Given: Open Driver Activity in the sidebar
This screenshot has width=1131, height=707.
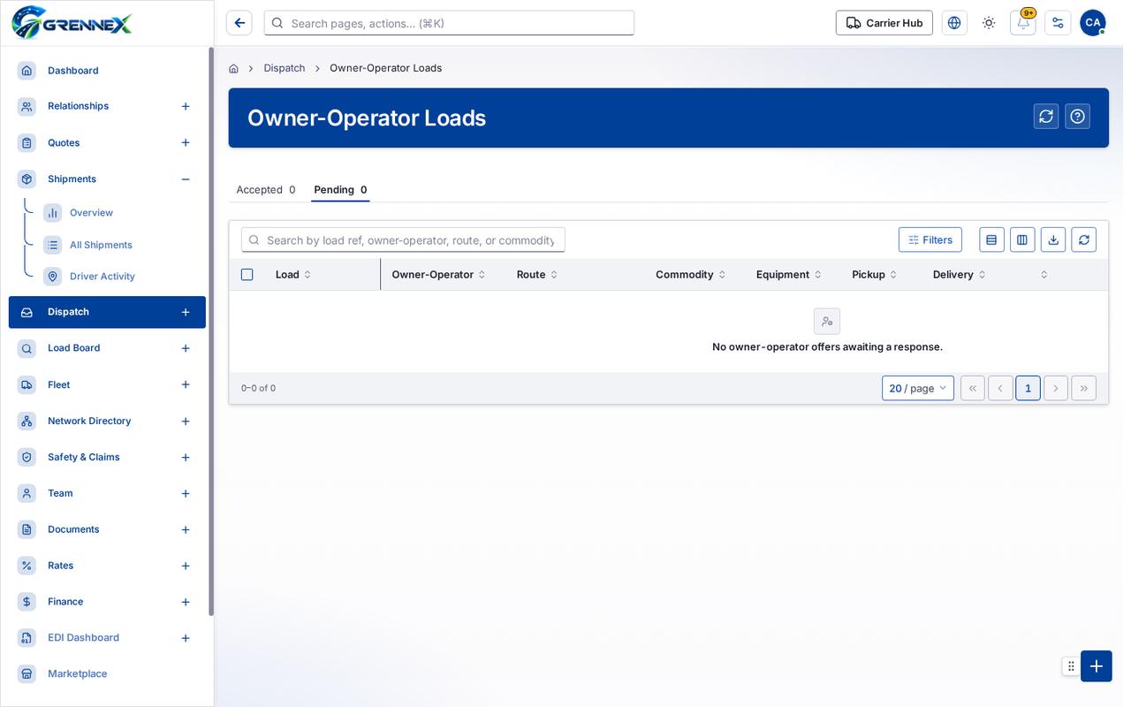Looking at the screenshot, I should [x=102, y=277].
